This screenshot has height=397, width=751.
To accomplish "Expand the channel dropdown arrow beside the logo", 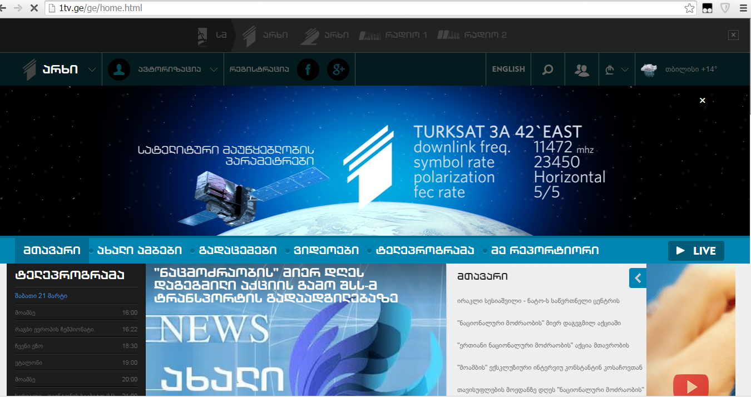I will pyautogui.click(x=92, y=70).
